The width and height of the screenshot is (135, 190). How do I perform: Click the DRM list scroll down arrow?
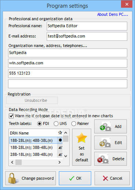pos(66,156)
